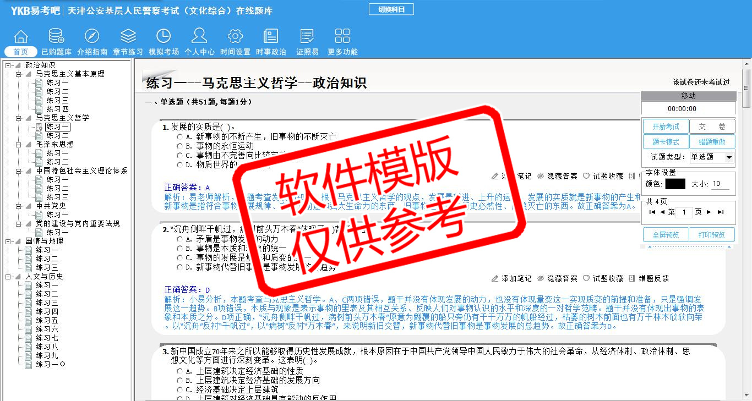
Task: Select option D 新事物代替旧事物 for question 2
Action: 179,267
